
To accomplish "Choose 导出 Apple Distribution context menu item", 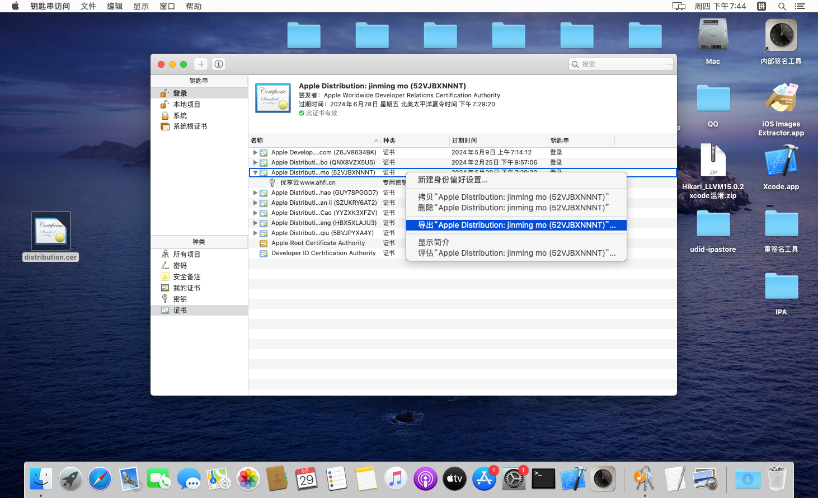I will point(516,225).
